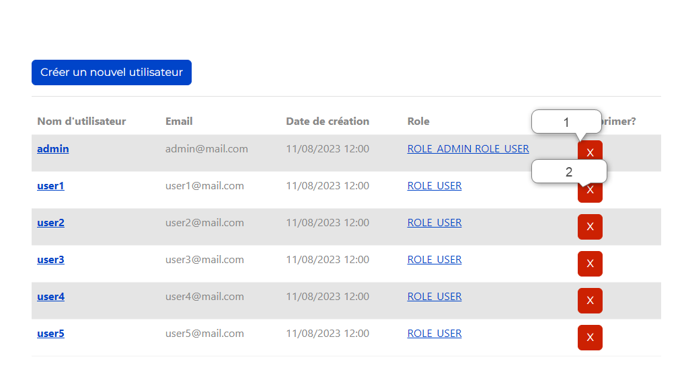
Task: Hit the delete X button for user4
Action: click(x=590, y=301)
